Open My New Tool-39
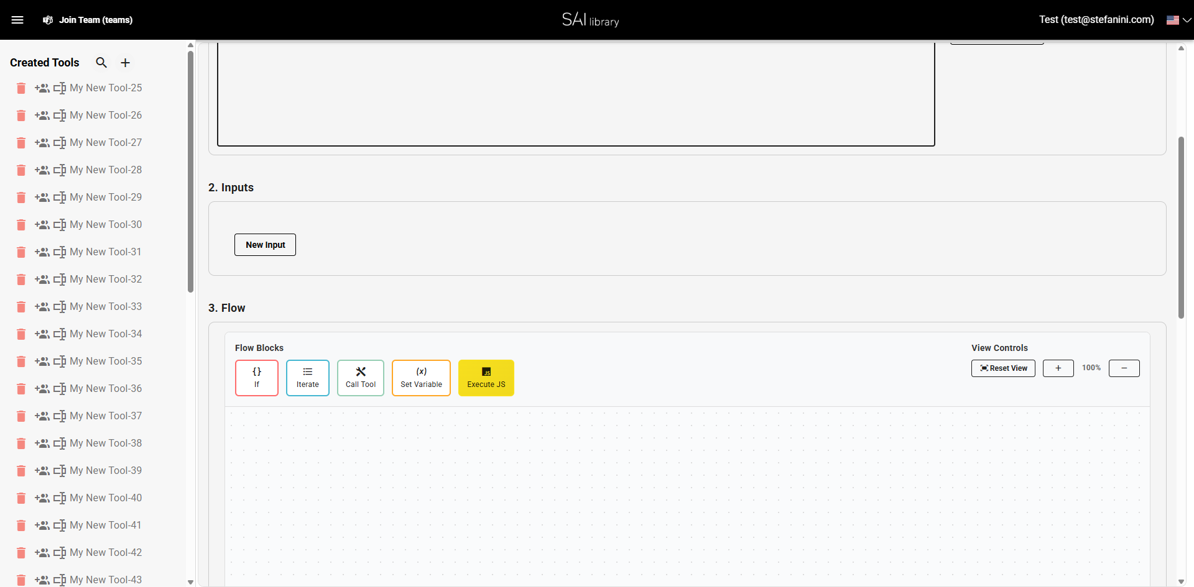Image resolution: width=1194 pixels, height=587 pixels. 106,471
